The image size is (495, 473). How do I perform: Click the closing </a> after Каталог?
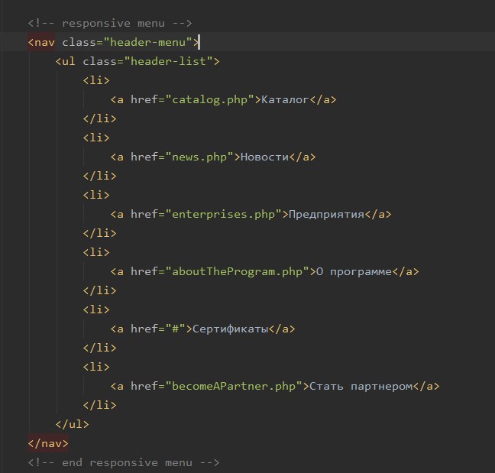[x=323, y=100]
